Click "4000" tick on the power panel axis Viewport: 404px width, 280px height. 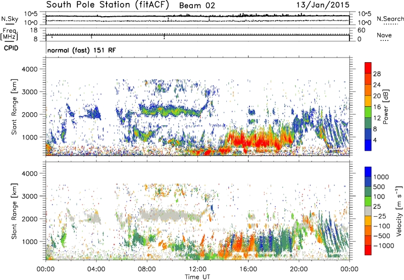tap(29, 69)
